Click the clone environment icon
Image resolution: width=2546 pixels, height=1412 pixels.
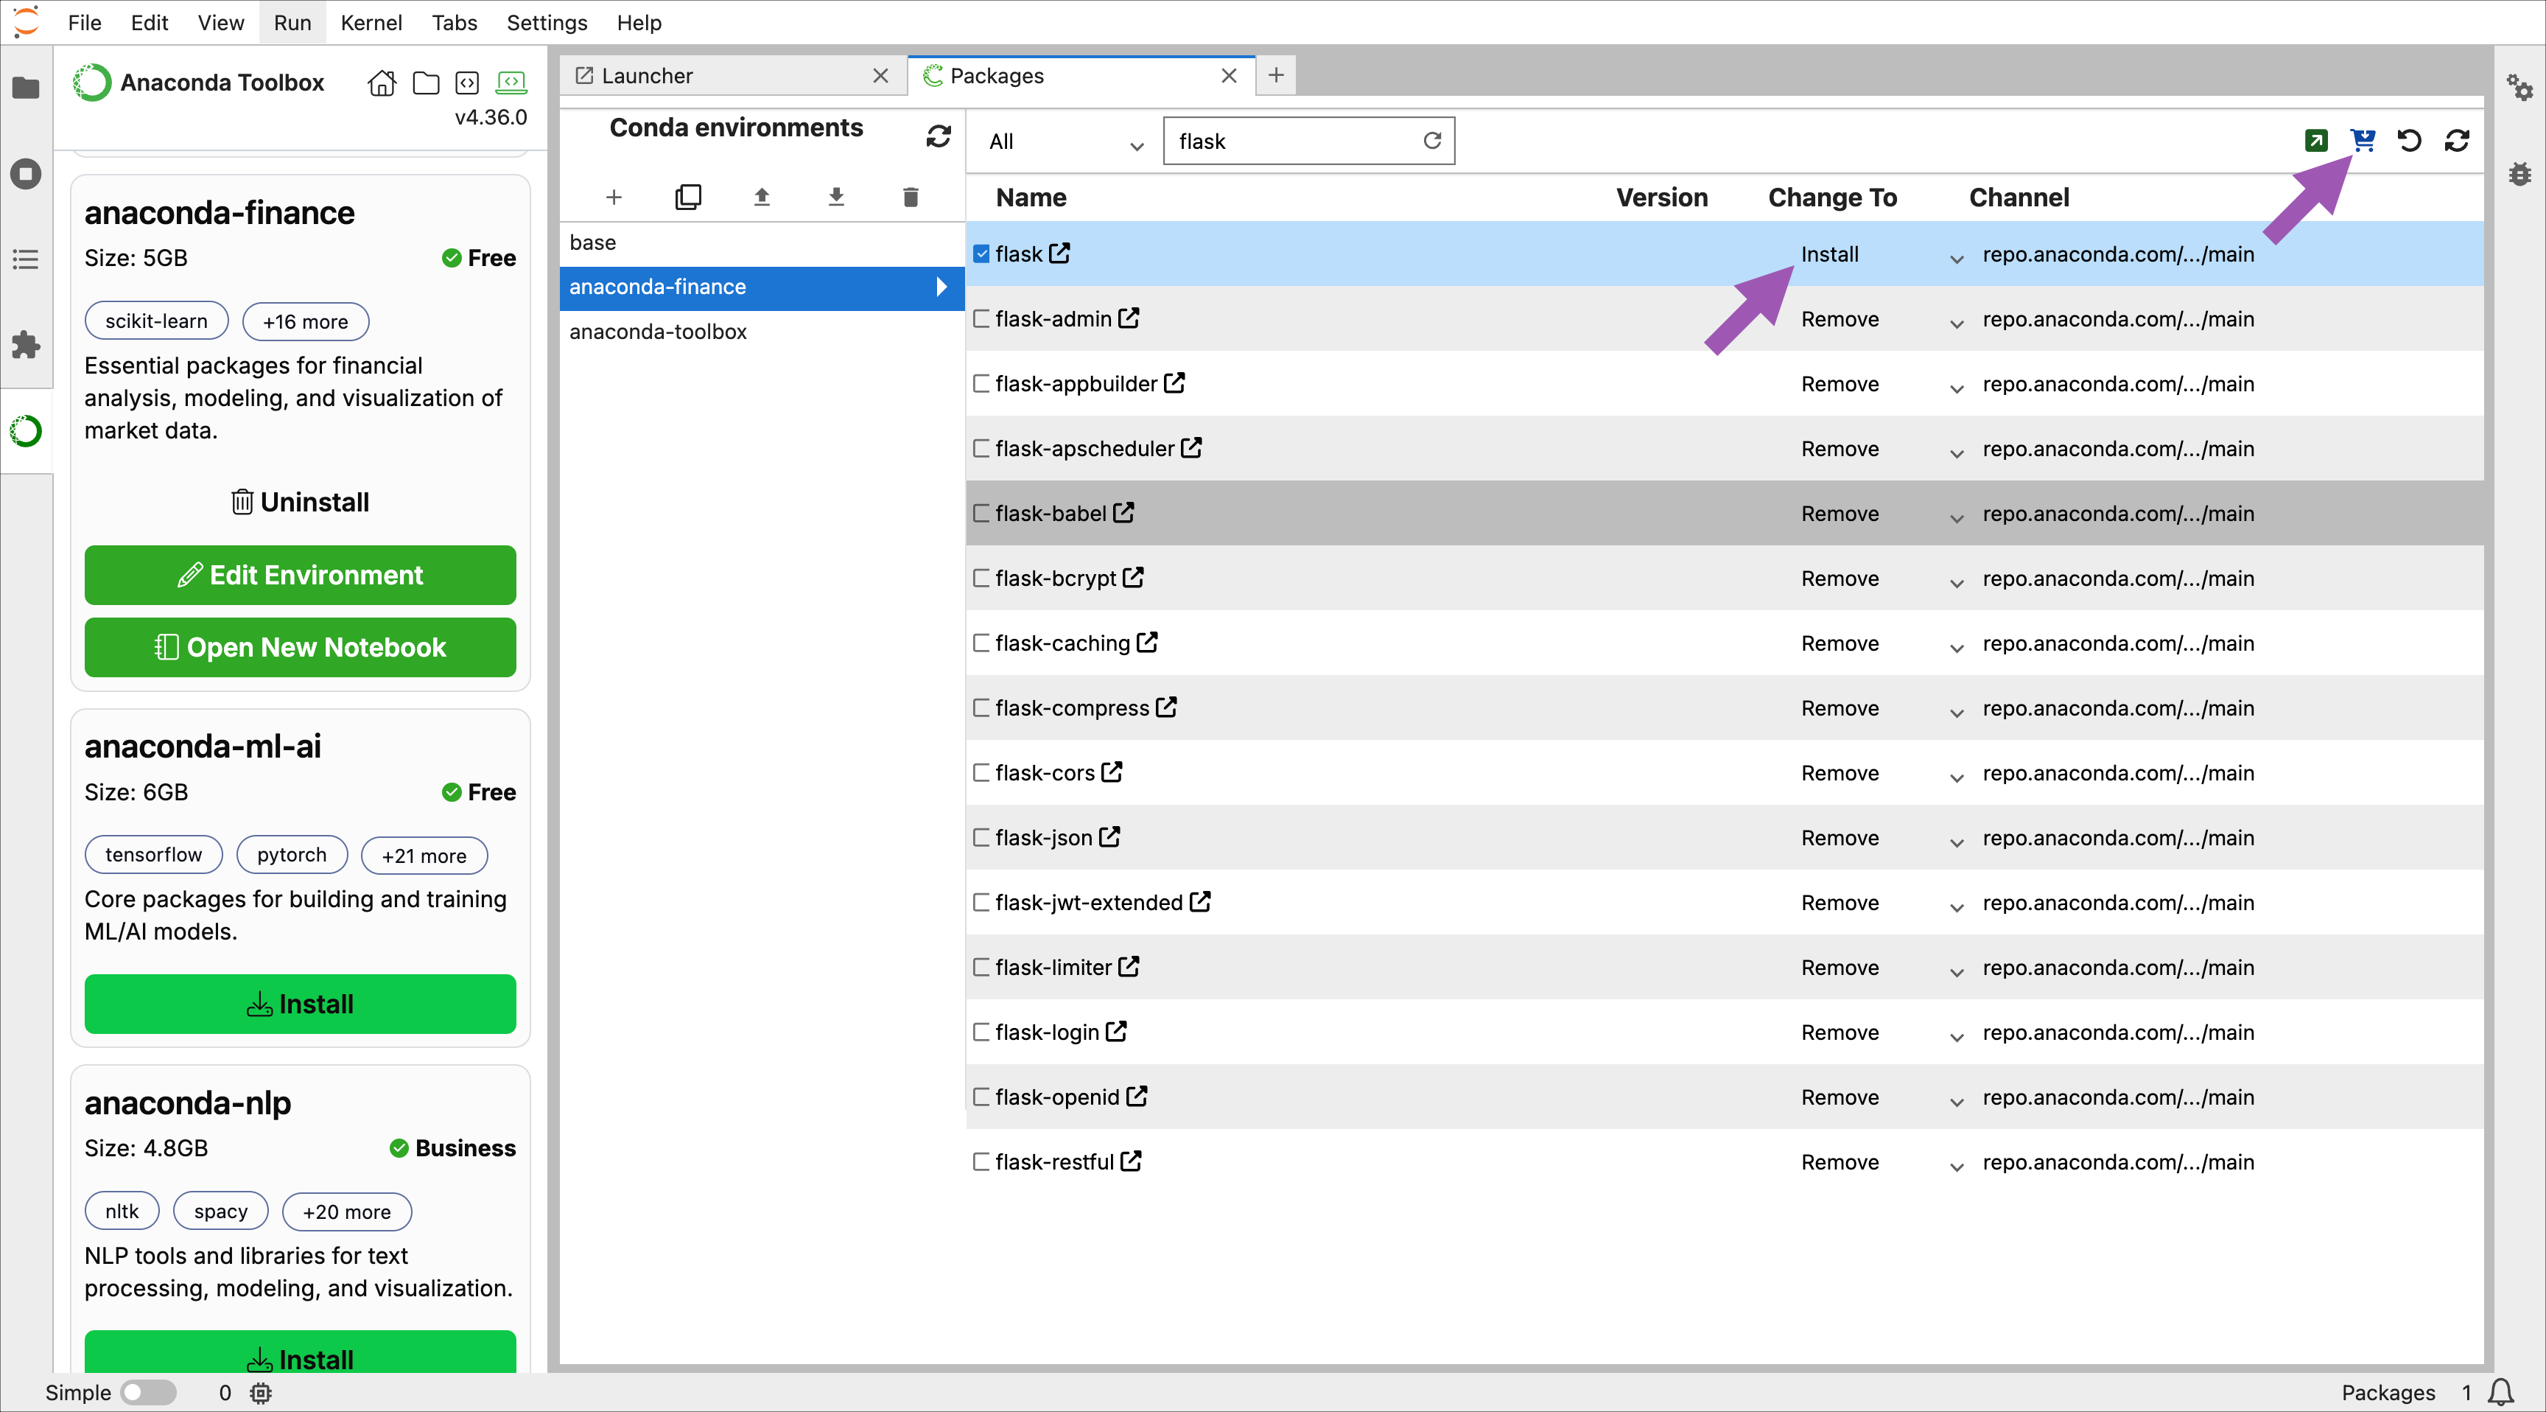[688, 197]
